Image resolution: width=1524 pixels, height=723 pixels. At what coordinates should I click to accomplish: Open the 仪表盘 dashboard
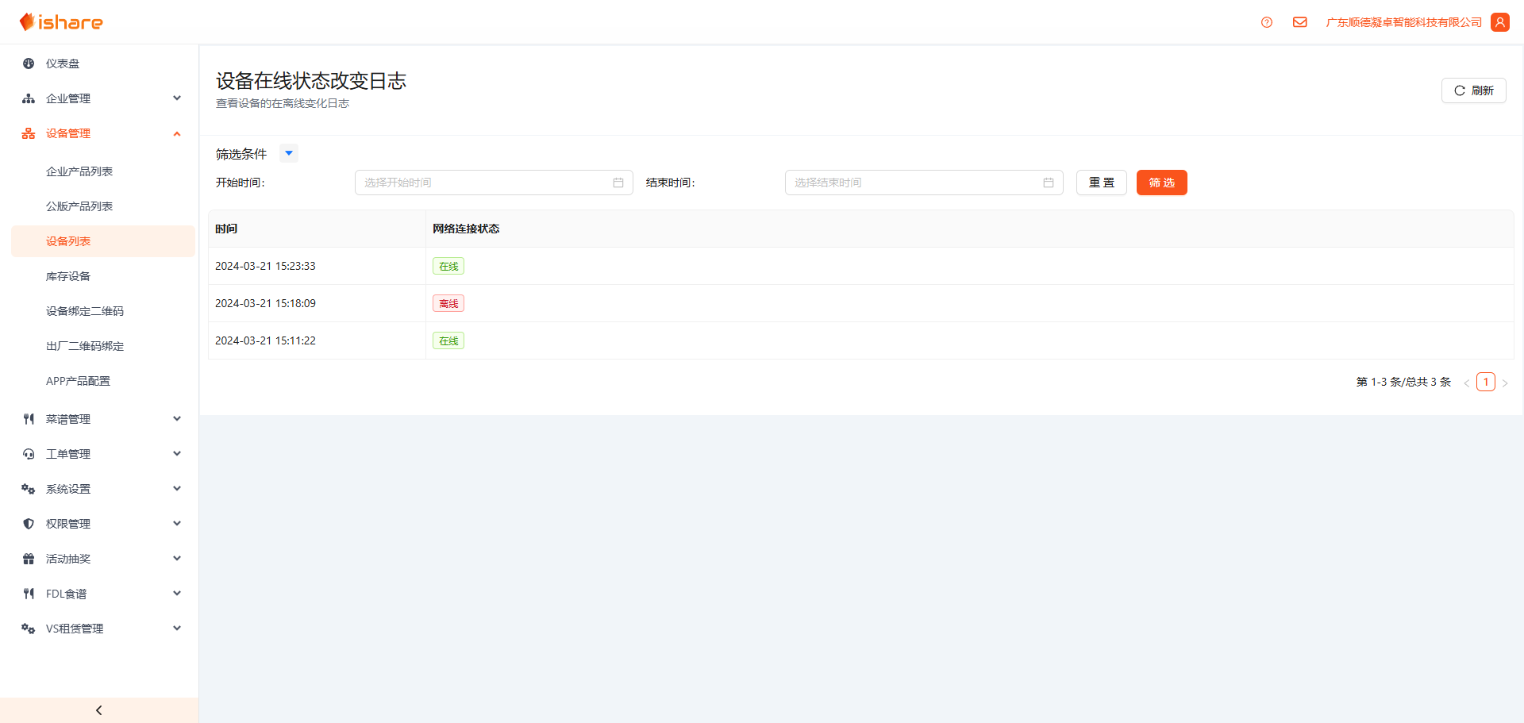point(63,63)
